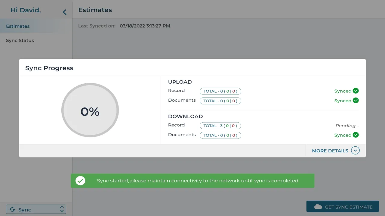Screen dimensions: 385x216
Task: Click the 0% circular progress indicator
Action: [90, 110]
